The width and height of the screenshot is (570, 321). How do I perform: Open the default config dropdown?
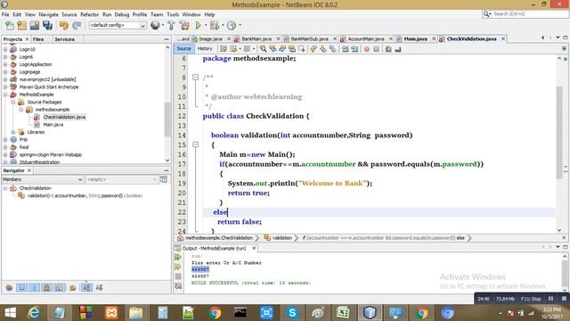[x=118, y=26]
